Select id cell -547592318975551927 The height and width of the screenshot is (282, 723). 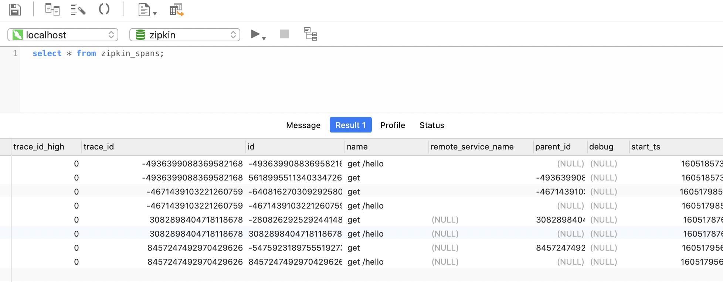(295, 248)
